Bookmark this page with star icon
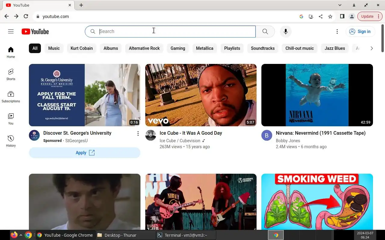Image resolution: width=385 pixels, height=240 pixels. point(330,16)
